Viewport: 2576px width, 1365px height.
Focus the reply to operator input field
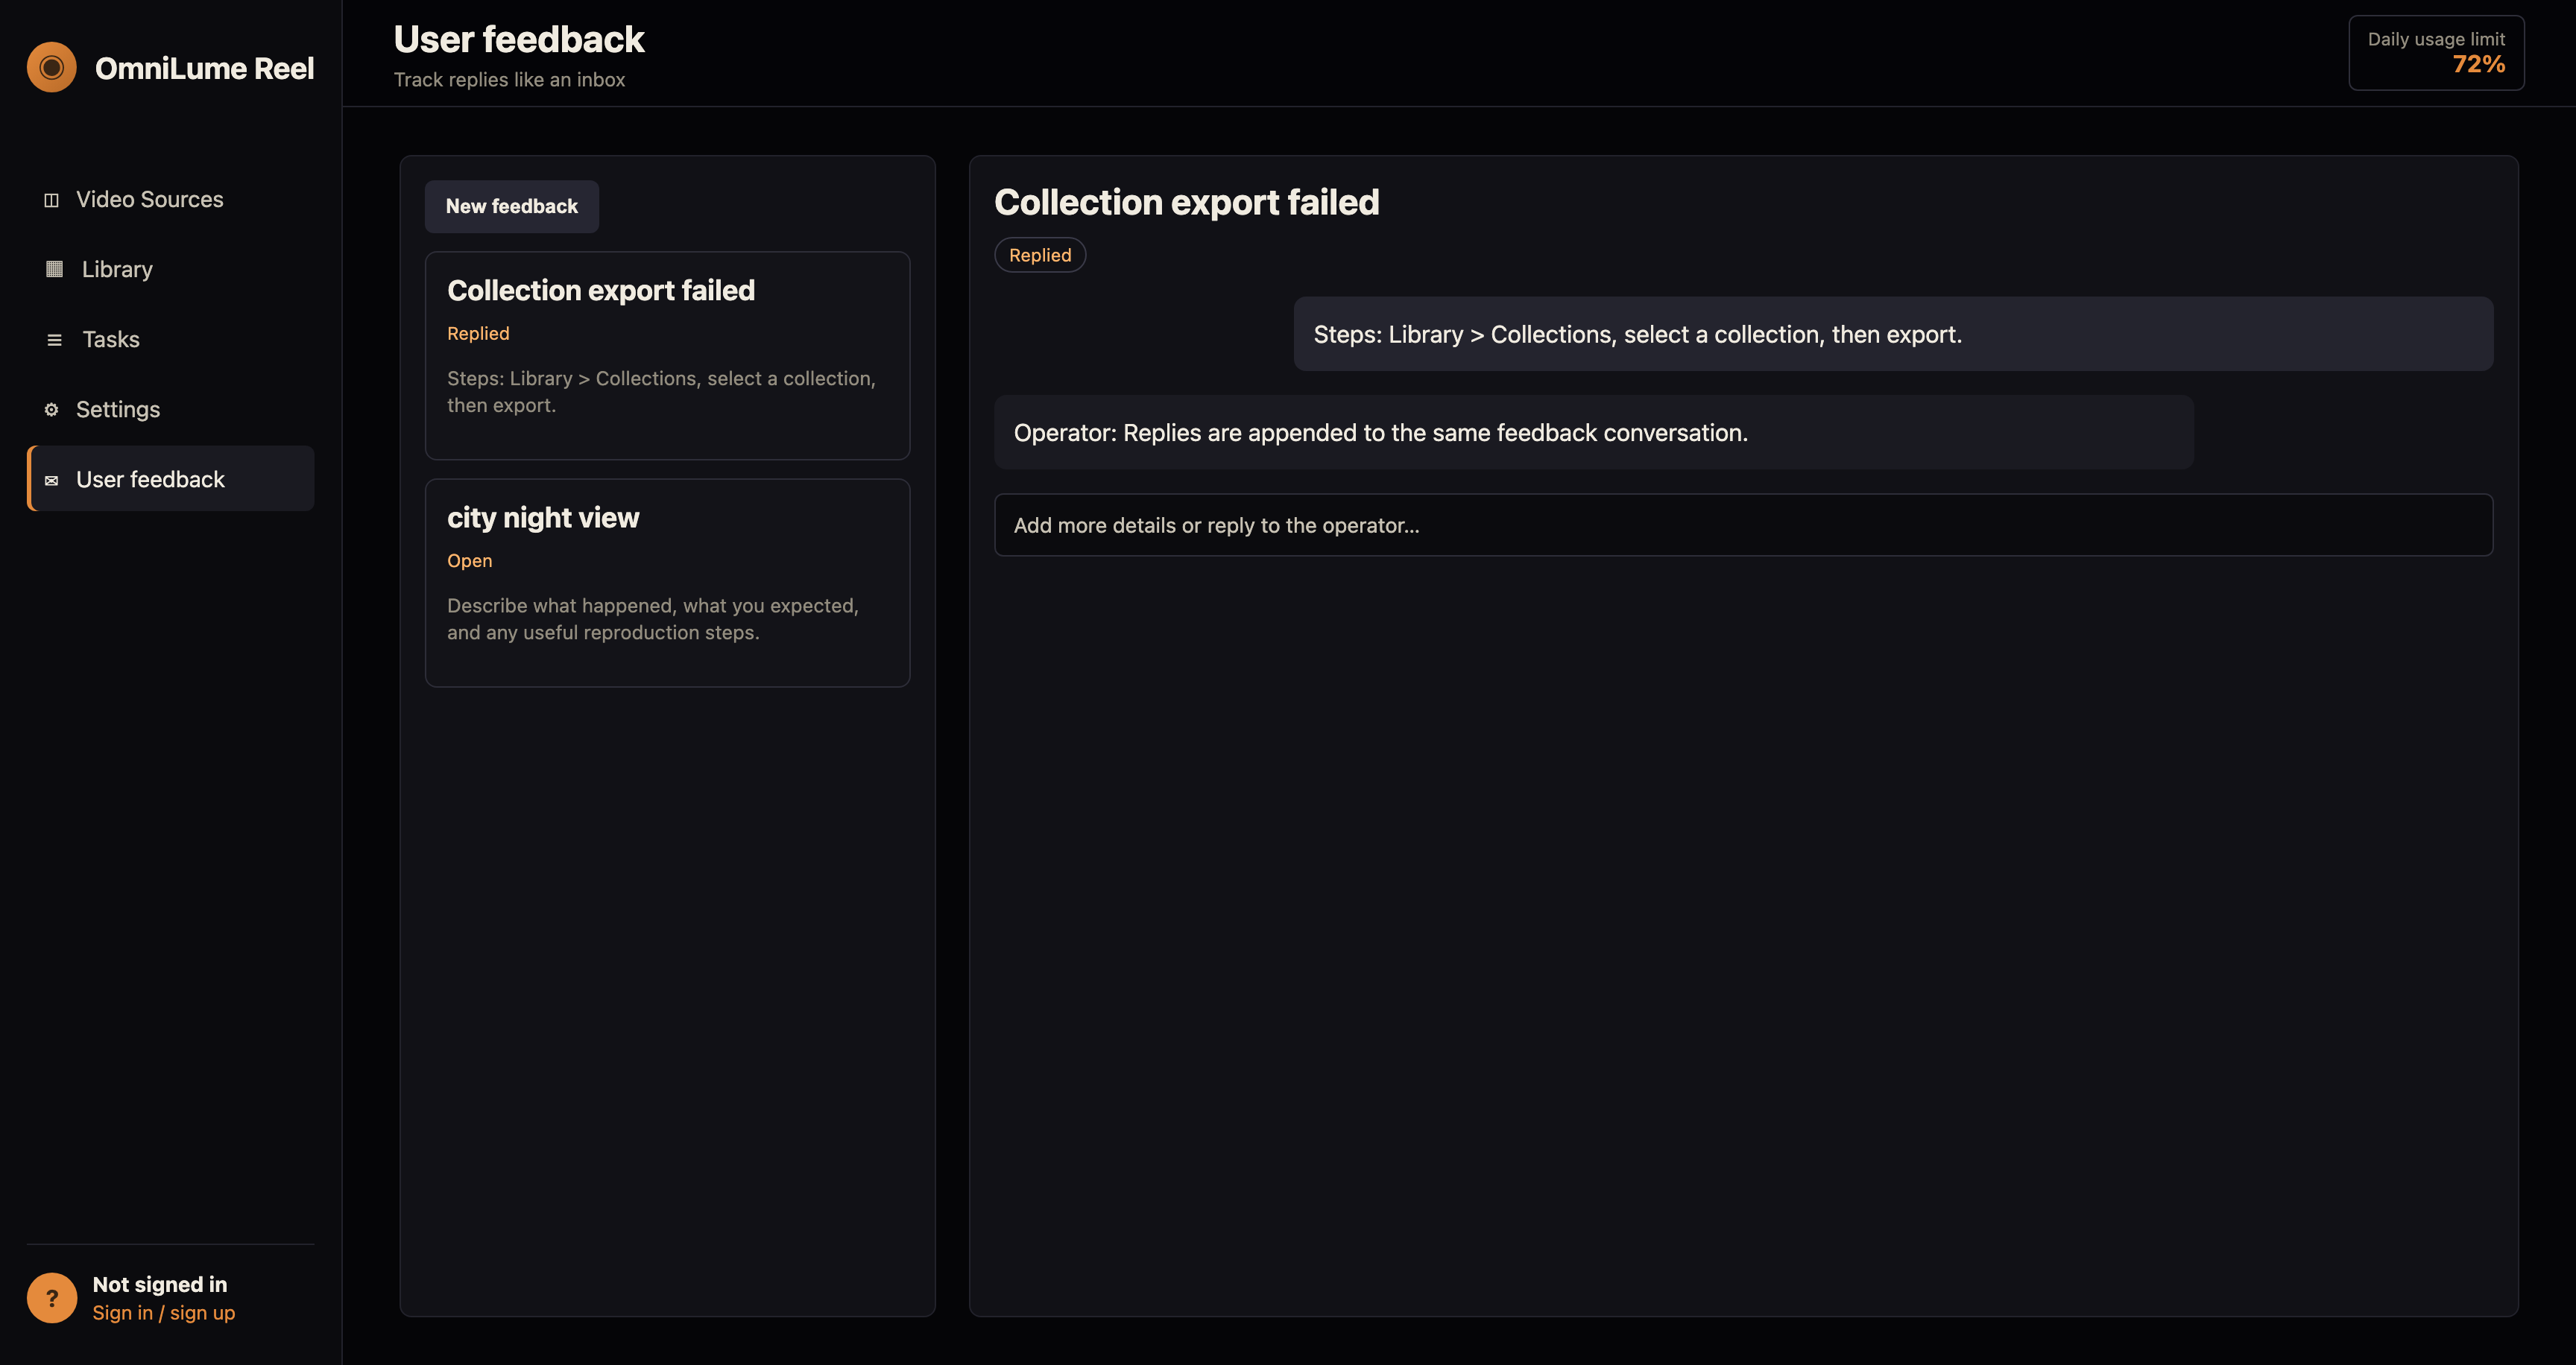point(1743,525)
